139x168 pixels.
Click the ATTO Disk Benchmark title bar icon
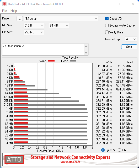click(4, 4)
